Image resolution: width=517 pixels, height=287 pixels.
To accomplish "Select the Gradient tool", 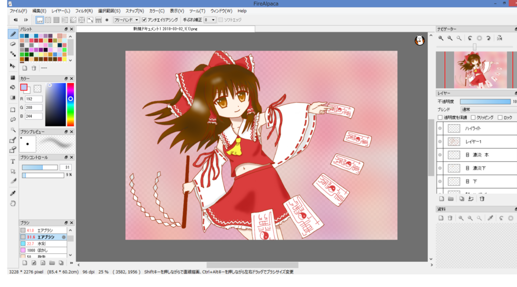I will tap(13, 97).
